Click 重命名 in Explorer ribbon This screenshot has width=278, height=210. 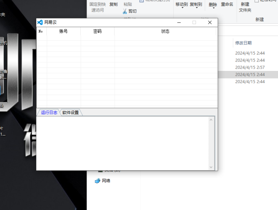227,4
